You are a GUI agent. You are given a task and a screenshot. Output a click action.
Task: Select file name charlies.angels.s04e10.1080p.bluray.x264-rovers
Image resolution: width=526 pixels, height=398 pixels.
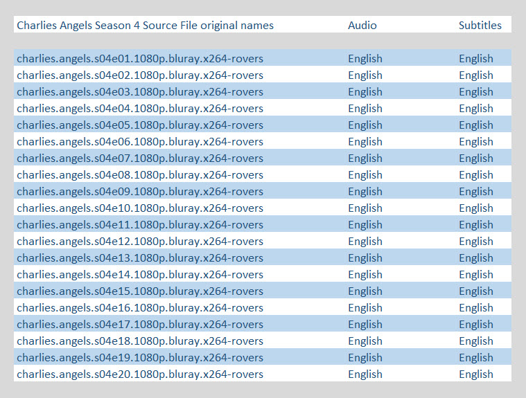[x=140, y=208]
